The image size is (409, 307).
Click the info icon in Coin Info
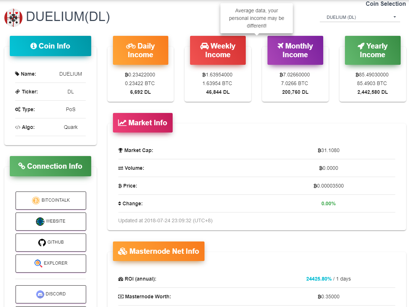pos(33,46)
